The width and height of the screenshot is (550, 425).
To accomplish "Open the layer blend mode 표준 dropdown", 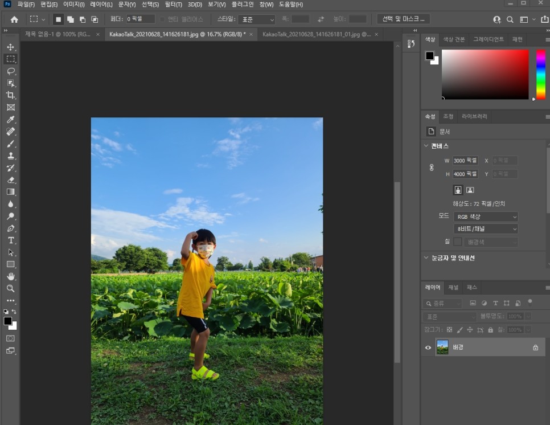I will click(x=449, y=317).
